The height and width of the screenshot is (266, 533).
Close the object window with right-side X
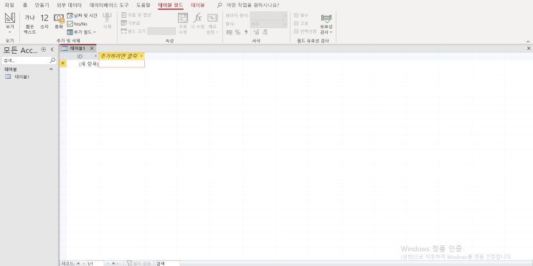pos(529,48)
